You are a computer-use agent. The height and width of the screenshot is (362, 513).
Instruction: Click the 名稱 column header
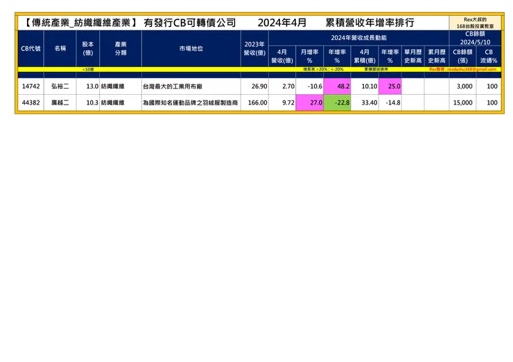pos(60,48)
